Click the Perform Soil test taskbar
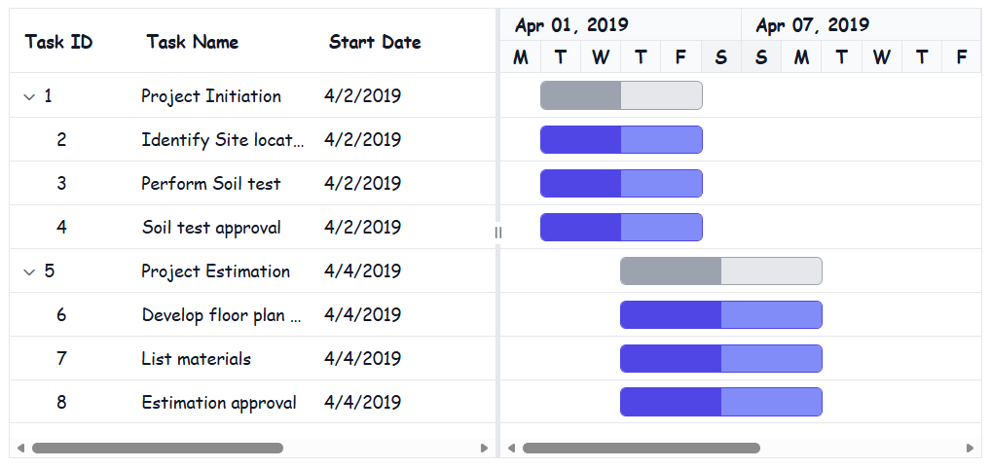 coord(621,183)
